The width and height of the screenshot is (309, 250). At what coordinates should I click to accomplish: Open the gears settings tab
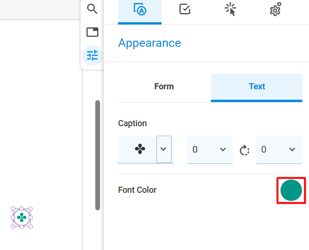[275, 9]
